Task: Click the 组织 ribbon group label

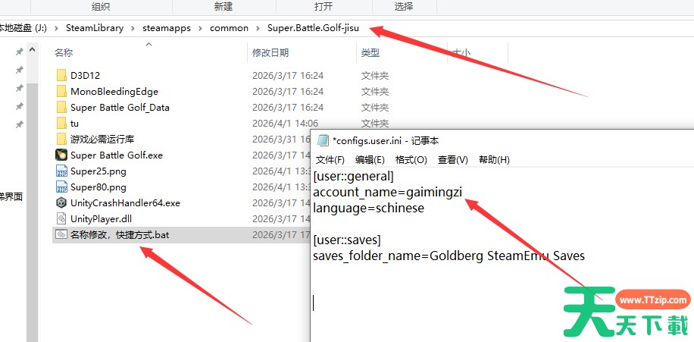Action: click(101, 7)
